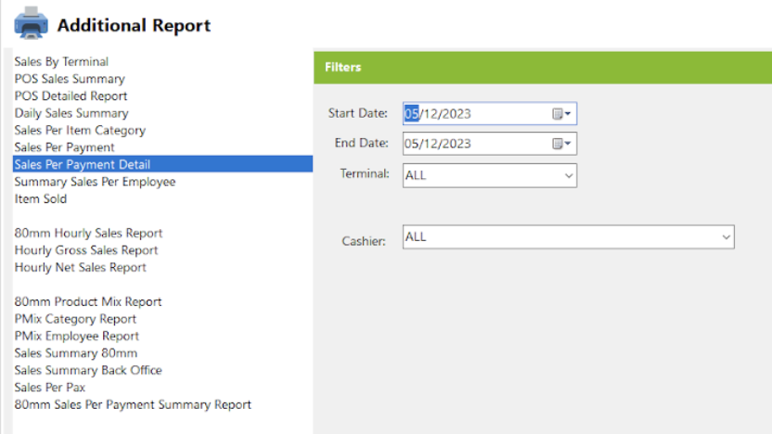Expand the Cashier dropdown
This screenshot has height=434, width=772.
[726, 237]
